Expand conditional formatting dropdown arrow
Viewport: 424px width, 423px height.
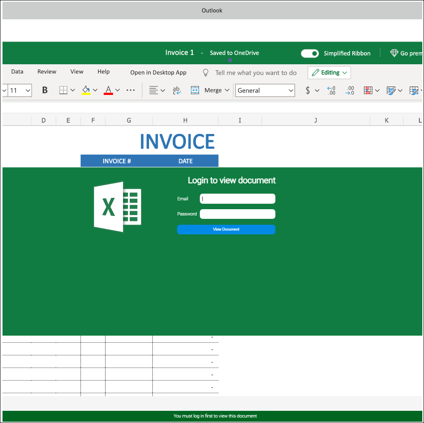coord(377,90)
